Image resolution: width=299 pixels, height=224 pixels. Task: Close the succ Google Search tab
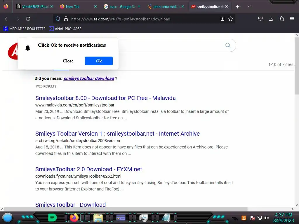[x=139, y=6]
